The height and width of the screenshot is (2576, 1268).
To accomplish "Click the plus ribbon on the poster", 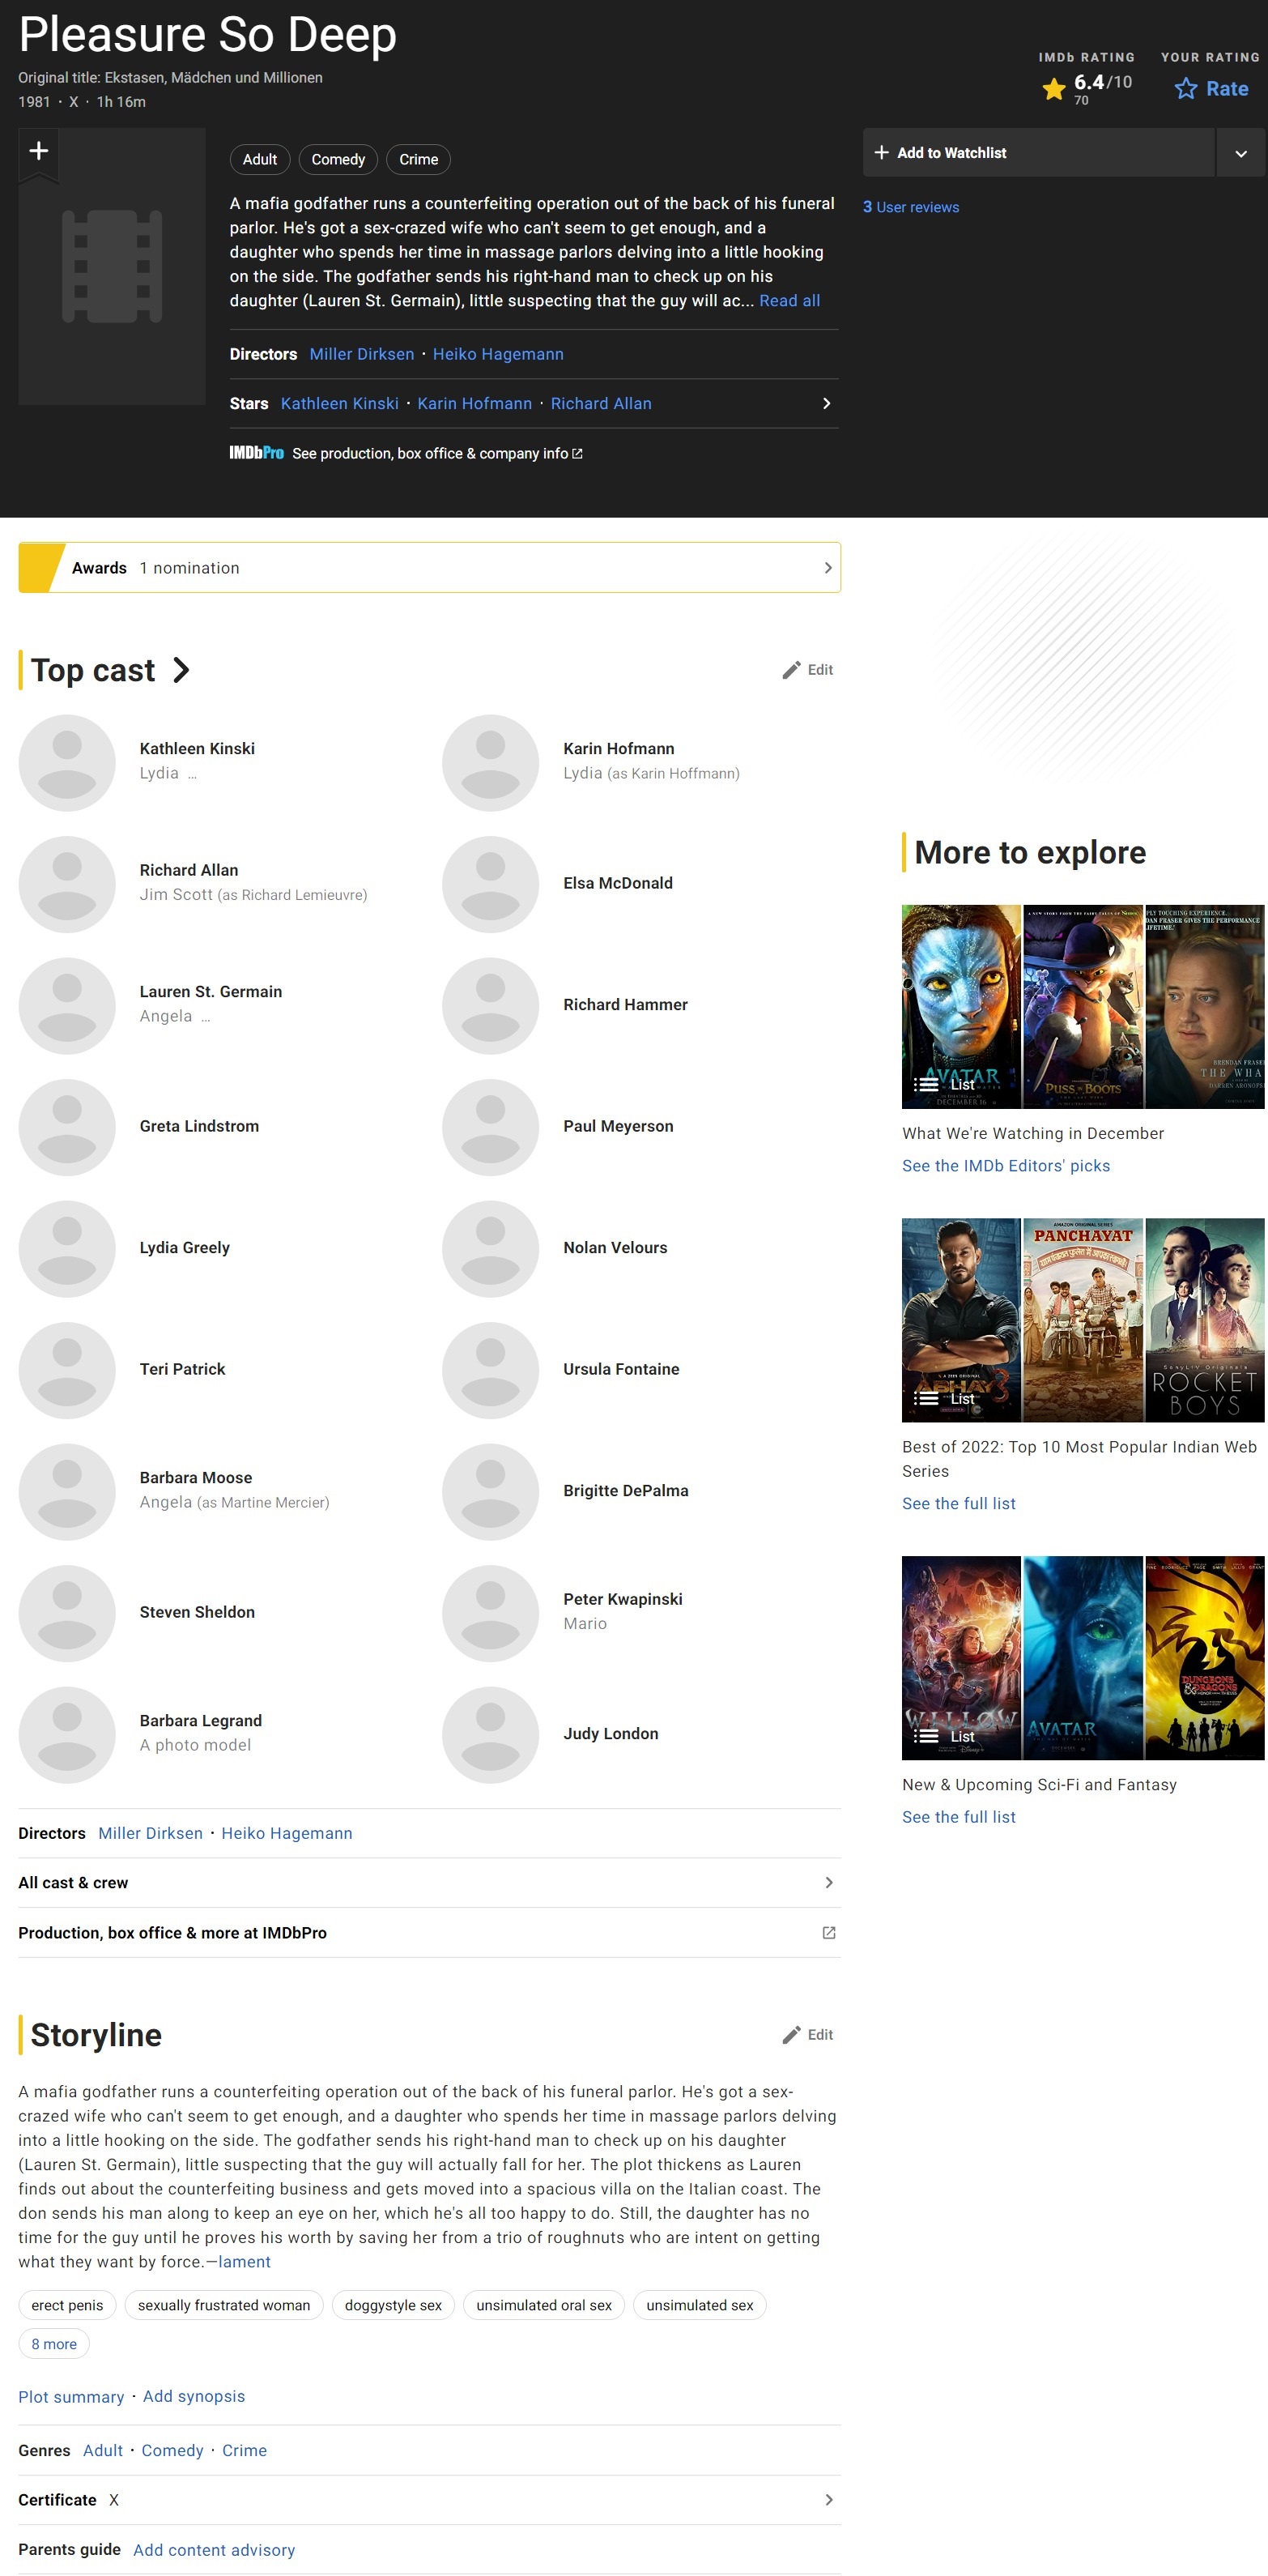I will coord(38,152).
